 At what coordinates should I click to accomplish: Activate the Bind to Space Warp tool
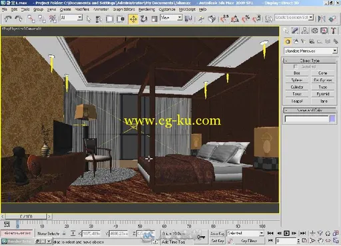[x=53, y=19]
